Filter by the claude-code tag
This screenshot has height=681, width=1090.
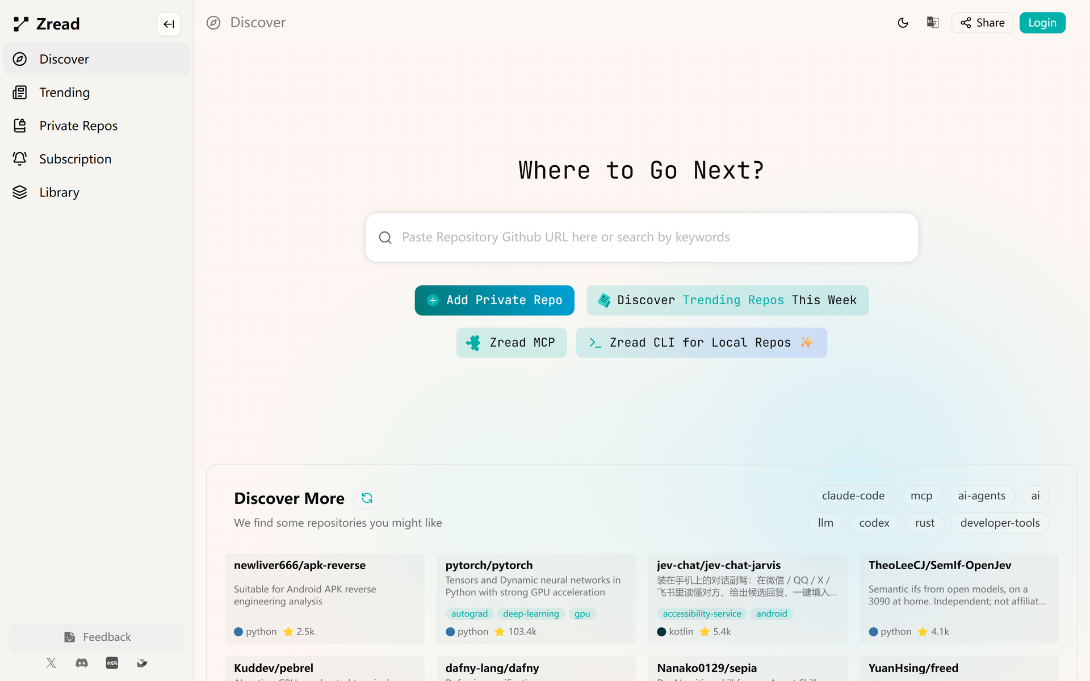(853, 495)
